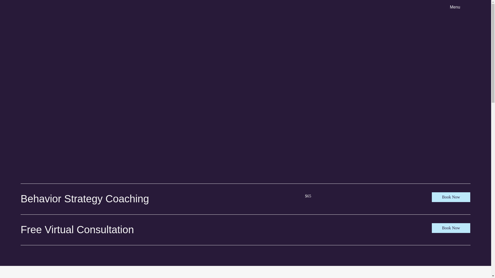Click the word "Free" in second service title
The height and width of the screenshot is (278, 495).
click(x=31, y=230)
